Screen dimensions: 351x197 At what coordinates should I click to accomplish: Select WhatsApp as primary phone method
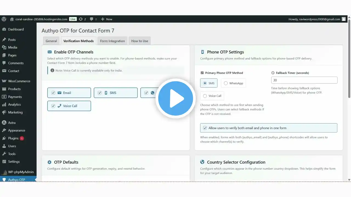pos(226,83)
